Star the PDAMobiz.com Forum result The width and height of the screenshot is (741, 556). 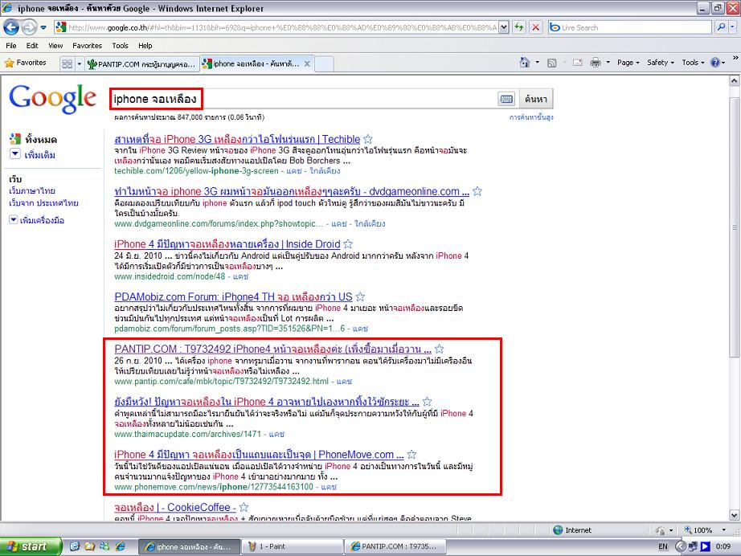tap(360, 296)
